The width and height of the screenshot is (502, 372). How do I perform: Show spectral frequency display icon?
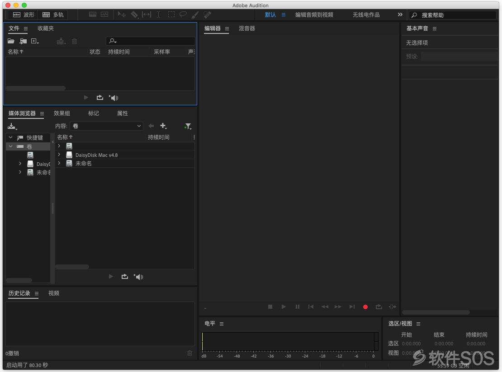(x=93, y=15)
